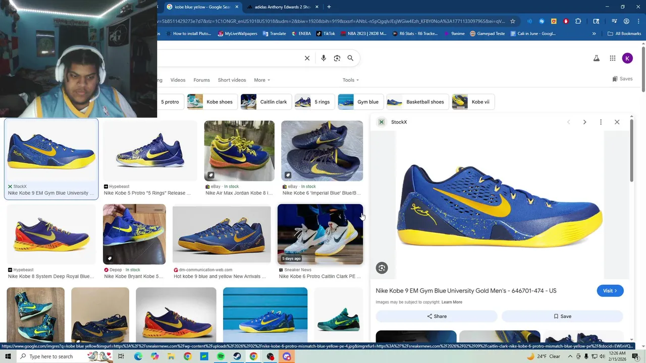Click the Chrome address bar URL
Screen dimensions: 646x363
point(331,21)
